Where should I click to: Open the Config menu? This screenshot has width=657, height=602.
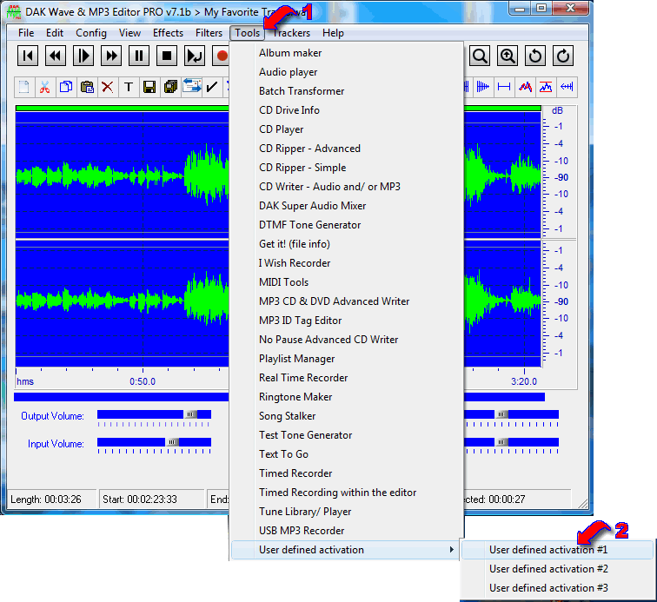tap(91, 33)
